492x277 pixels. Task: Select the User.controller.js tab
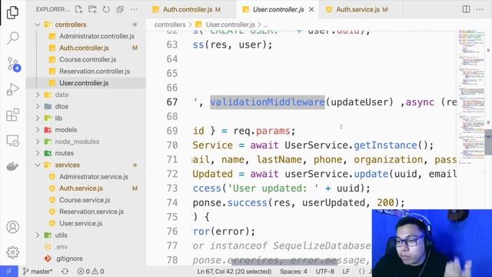[278, 9]
